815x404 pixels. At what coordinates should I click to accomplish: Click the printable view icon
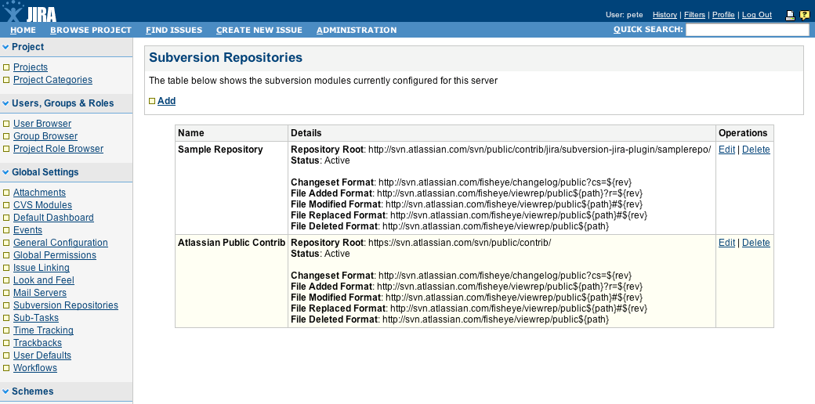790,15
